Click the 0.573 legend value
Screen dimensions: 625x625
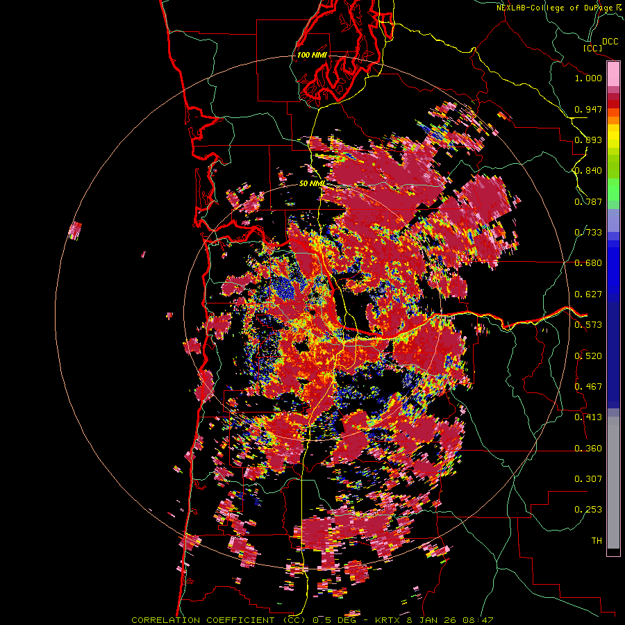point(588,325)
